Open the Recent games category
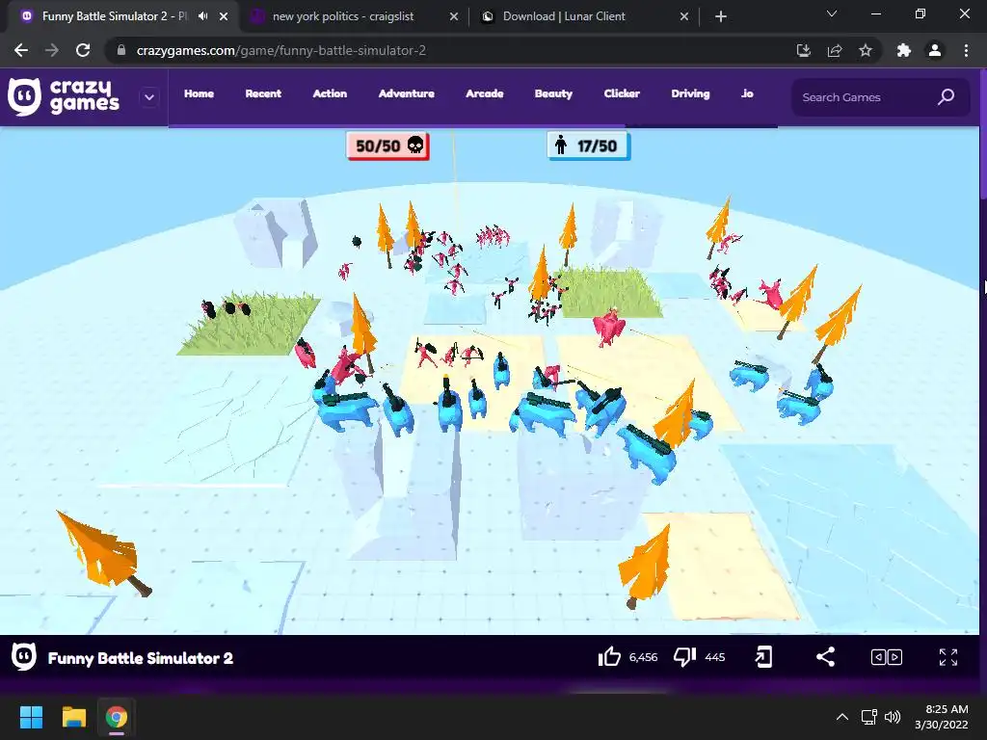987x740 pixels. coord(263,93)
